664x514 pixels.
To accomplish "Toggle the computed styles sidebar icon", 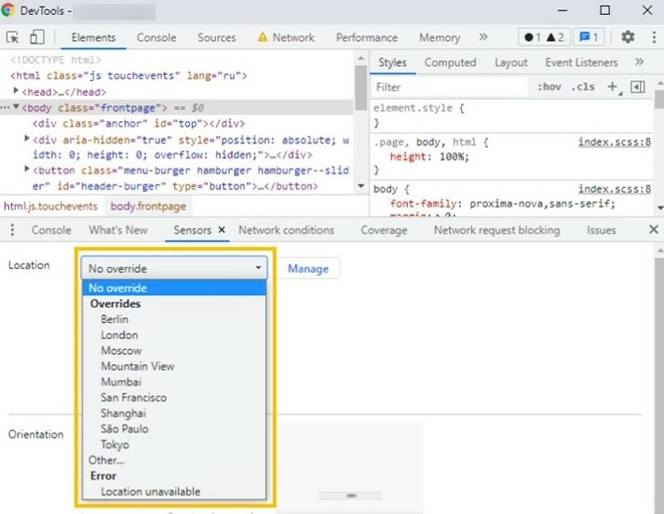I will pyautogui.click(x=637, y=88).
